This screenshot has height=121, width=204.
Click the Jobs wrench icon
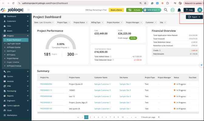(x=5, y=71)
